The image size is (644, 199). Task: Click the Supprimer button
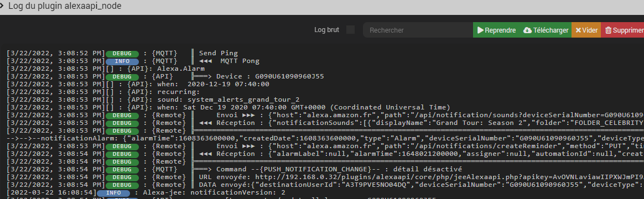coord(622,30)
